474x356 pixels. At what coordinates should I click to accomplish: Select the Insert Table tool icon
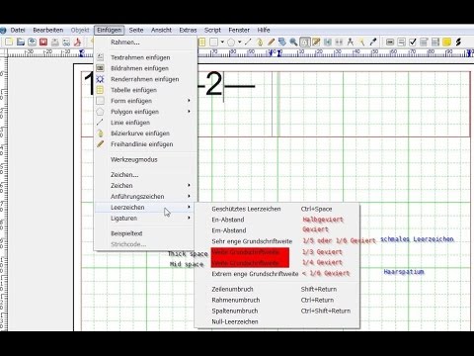(202, 42)
